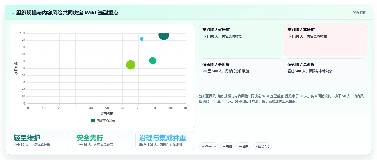The image size is (377, 160).
Task: Click the 内容重点分布 legend label
Action: click(106, 121)
